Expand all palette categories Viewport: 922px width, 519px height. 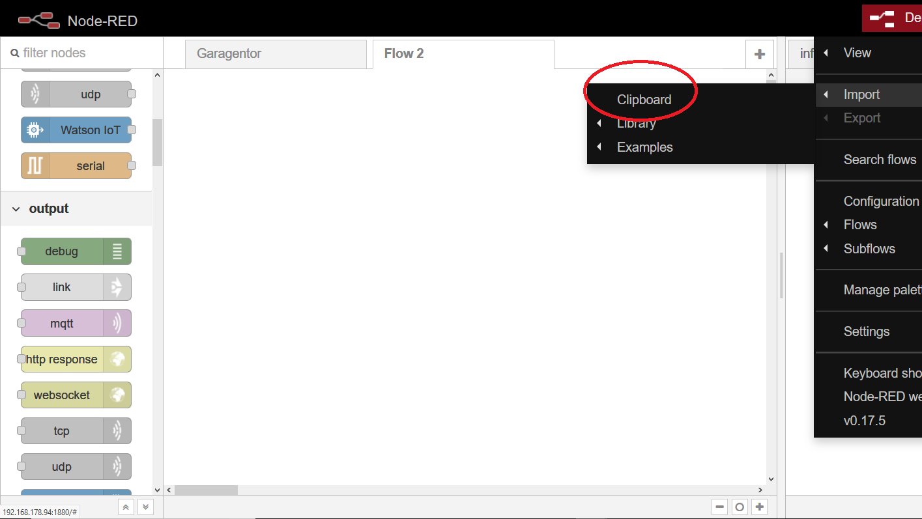click(145, 507)
